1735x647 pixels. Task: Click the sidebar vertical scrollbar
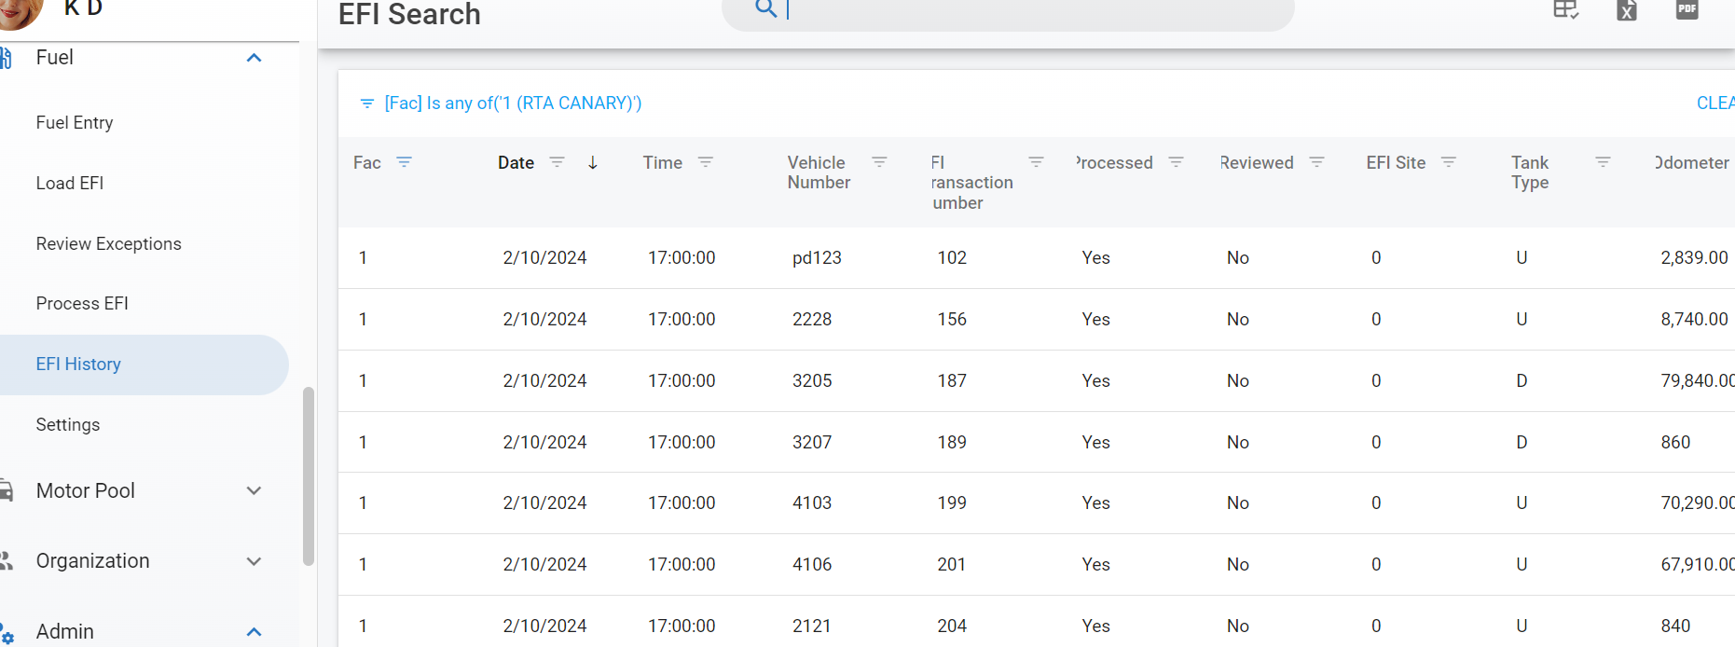309,475
